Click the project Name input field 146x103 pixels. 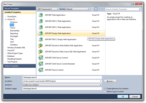[x=62, y=77]
